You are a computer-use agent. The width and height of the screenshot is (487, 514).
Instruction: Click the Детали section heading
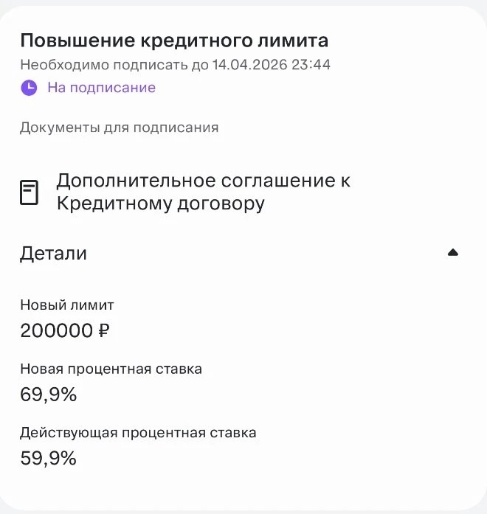53,254
